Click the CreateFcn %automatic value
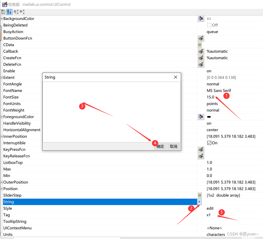The width and height of the screenshot is (263, 239). (217, 58)
